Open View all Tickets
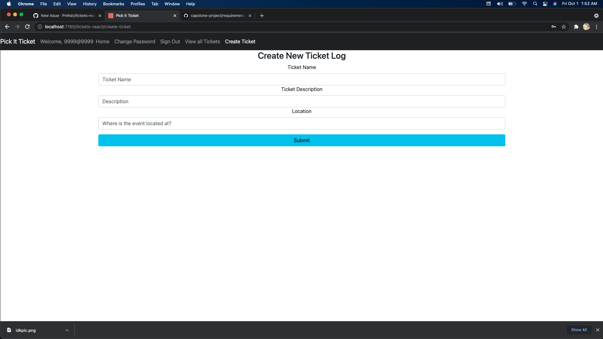This screenshot has width=603, height=339. (202, 41)
